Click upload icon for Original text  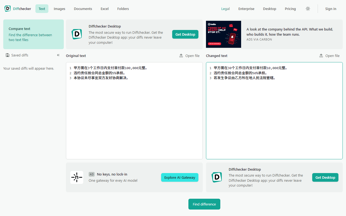pyautogui.click(x=181, y=56)
